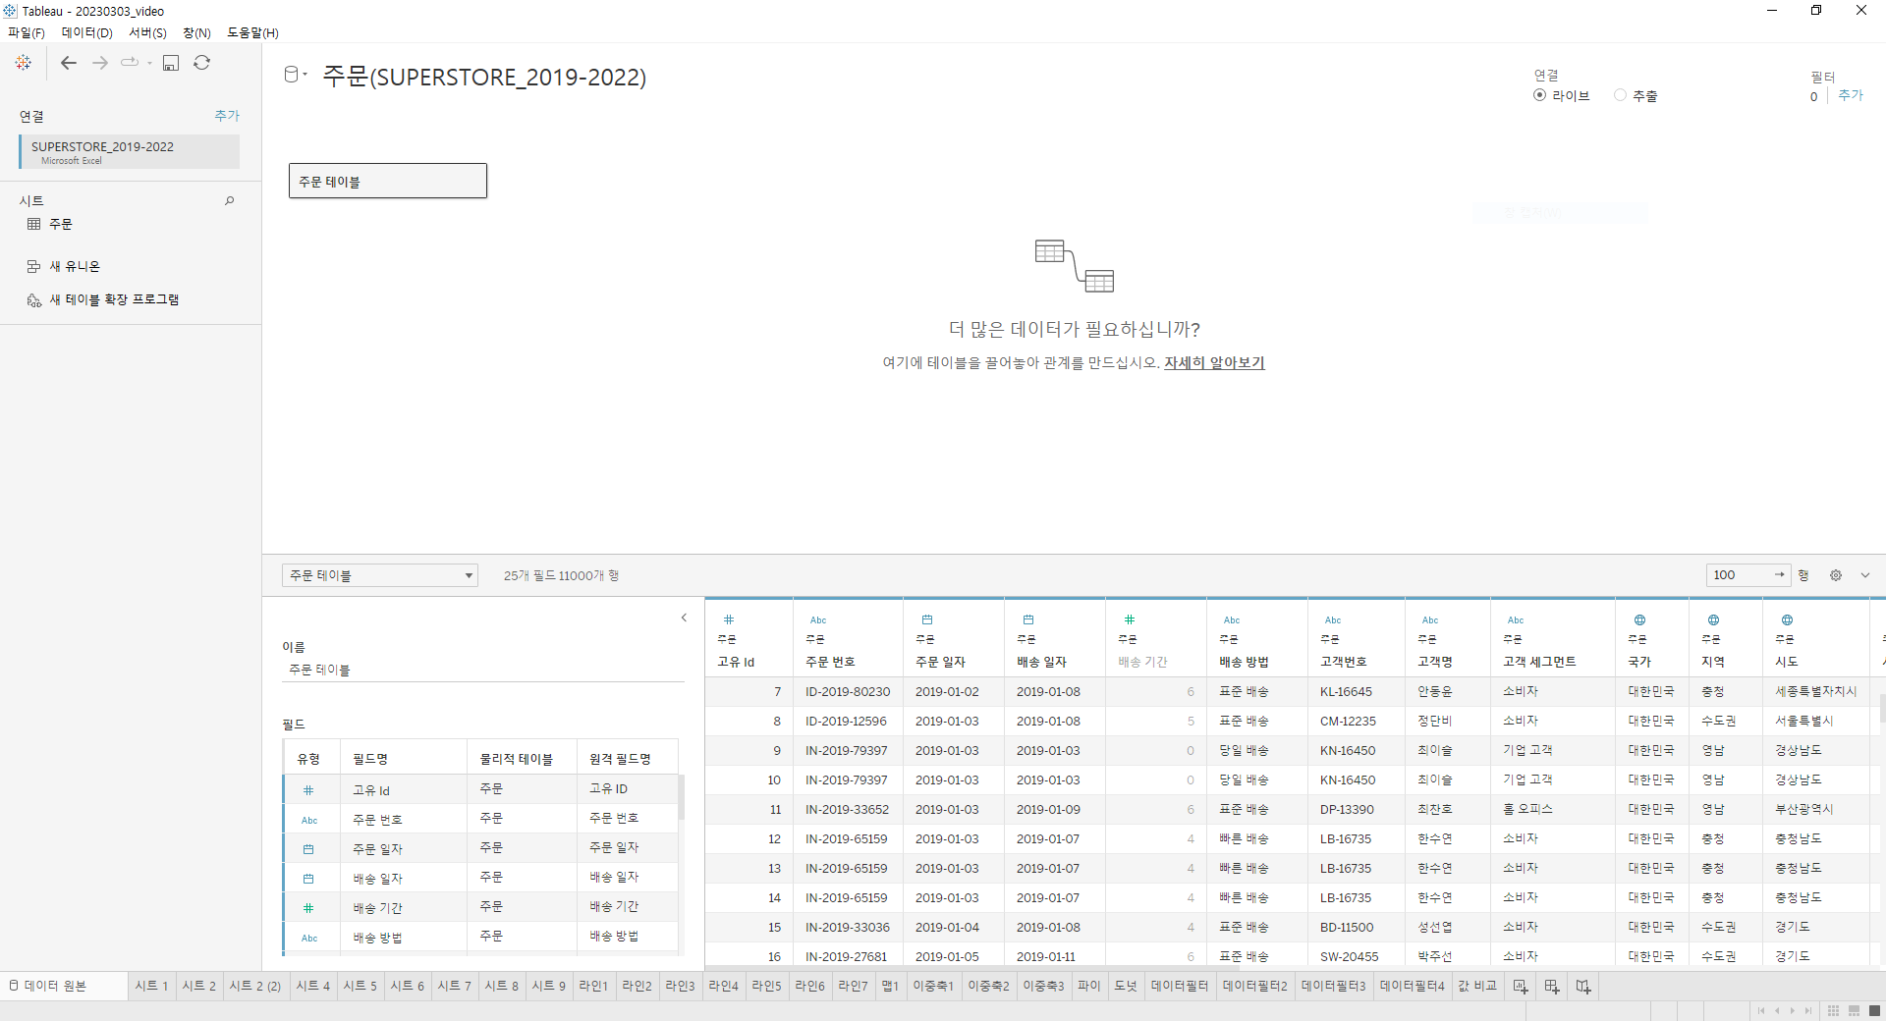Click the 새 테이블 확장 프로그램 icon
Screen dimensions: 1886x1021
coord(34,300)
